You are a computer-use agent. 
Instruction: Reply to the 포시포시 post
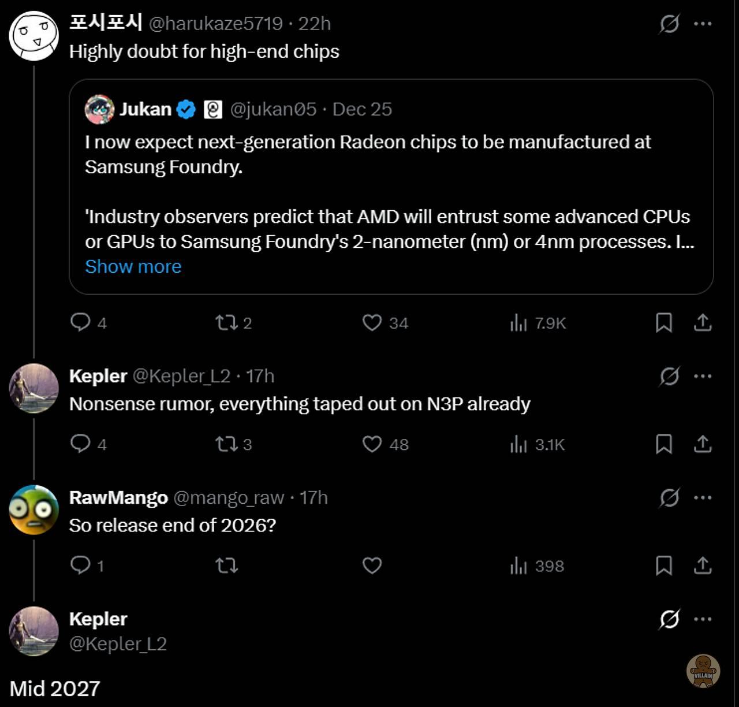coord(80,322)
